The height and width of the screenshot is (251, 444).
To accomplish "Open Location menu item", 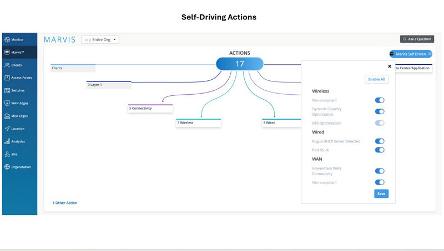I will click(x=19, y=129).
